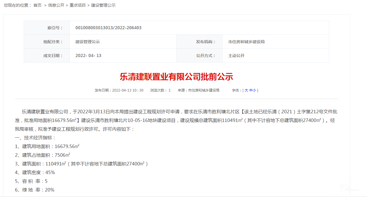366x199 pixels.
Task: Click the 浏览次数 view count
Action: [x=160, y=90]
